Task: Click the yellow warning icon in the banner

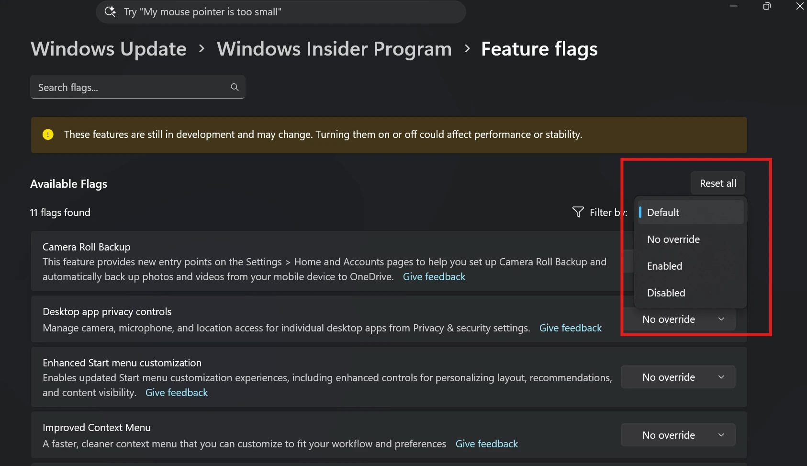Action: click(48, 135)
